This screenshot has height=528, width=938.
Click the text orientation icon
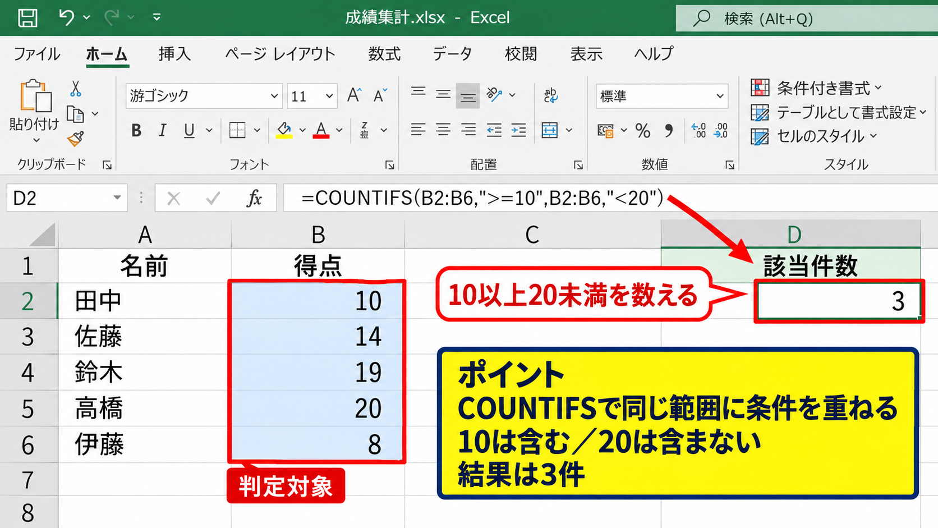[494, 94]
